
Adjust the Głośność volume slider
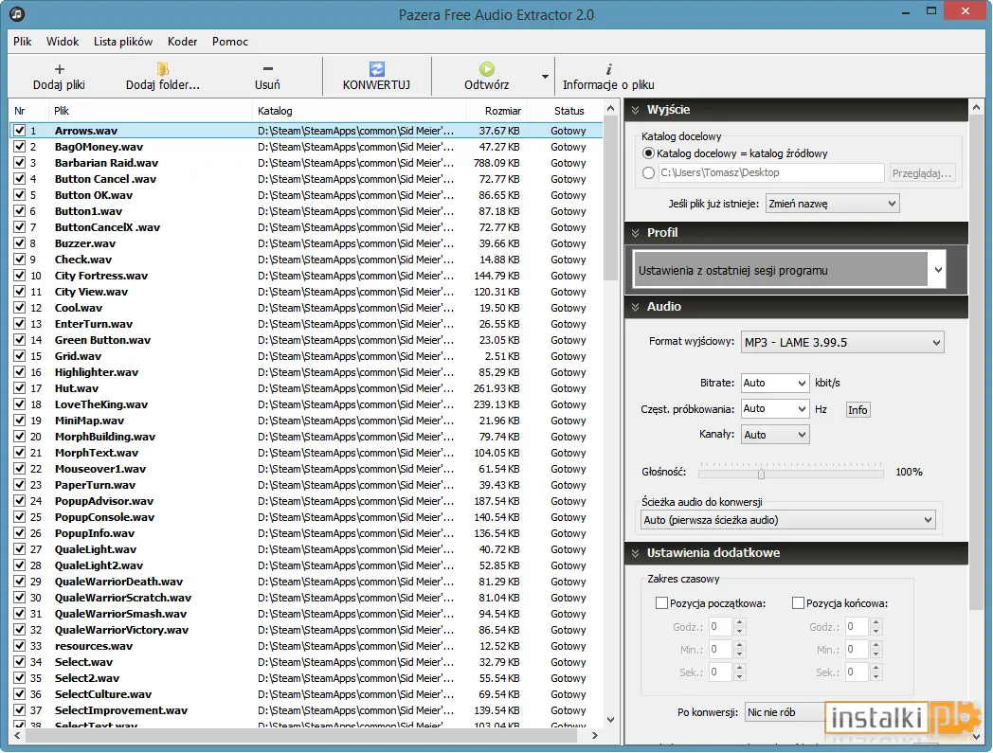tap(761, 474)
